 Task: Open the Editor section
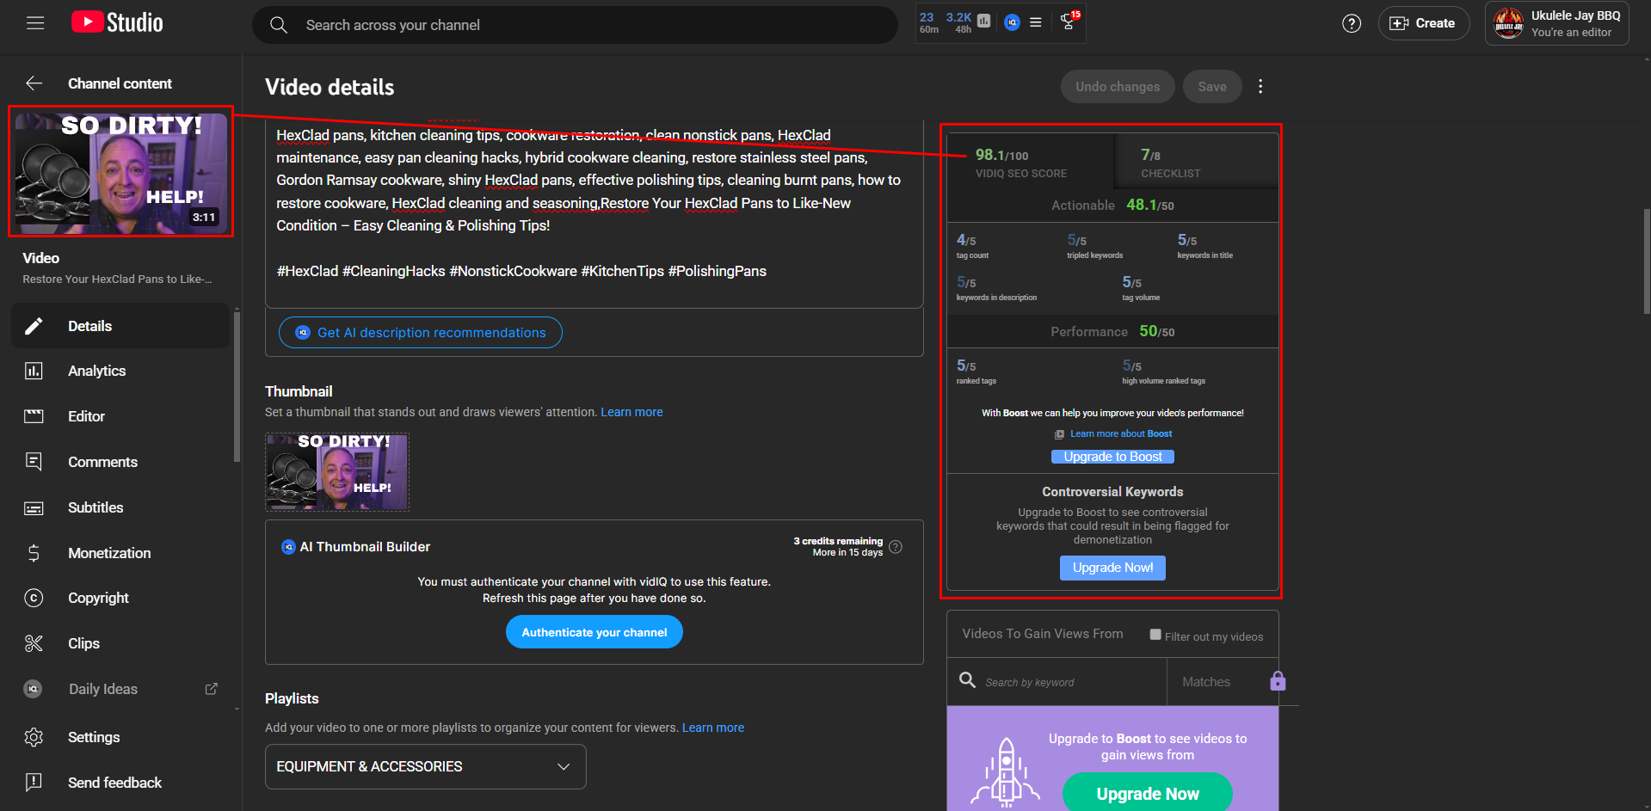click(x=120, y=416)
